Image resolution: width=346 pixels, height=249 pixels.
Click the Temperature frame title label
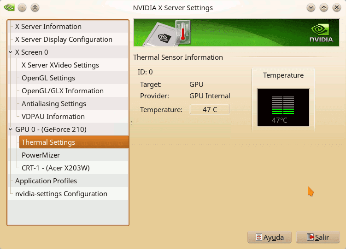(x=283, y=75)
